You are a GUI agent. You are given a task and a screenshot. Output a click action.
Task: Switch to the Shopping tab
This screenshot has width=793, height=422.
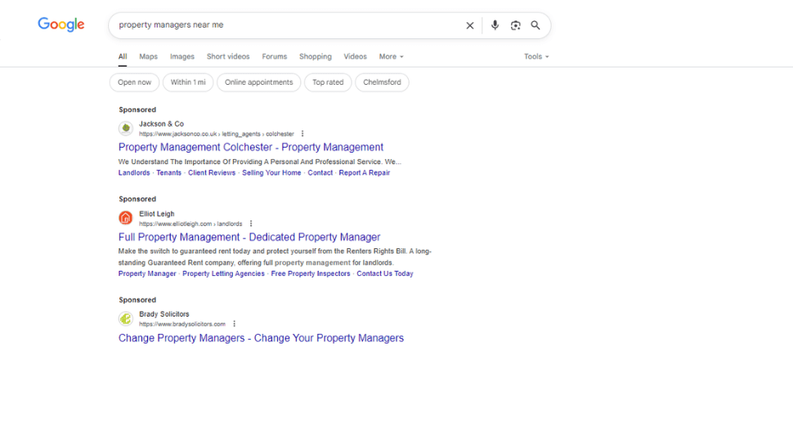pos(315,56)
